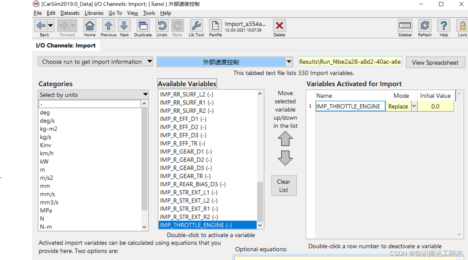Click row number 1 in activated table
The image size is (468, 260).
tap(310, 106)
